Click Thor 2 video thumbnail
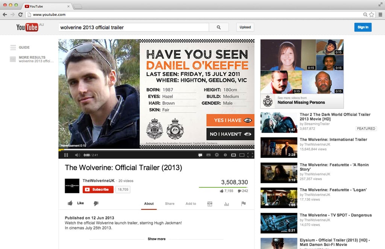The width and height of the screenshot is (385, 249). [279, 122]
